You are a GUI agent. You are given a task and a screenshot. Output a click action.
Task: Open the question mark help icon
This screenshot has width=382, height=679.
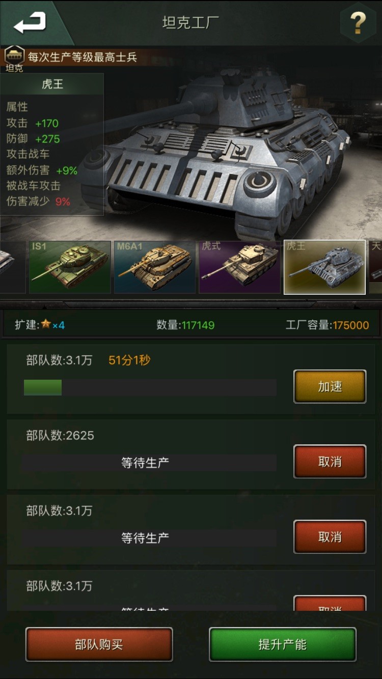click(358, 23)
